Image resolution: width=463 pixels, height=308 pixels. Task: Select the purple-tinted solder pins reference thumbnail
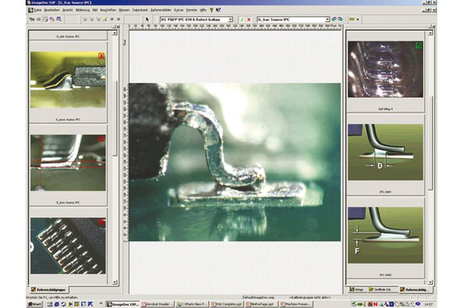click(385, 69)
